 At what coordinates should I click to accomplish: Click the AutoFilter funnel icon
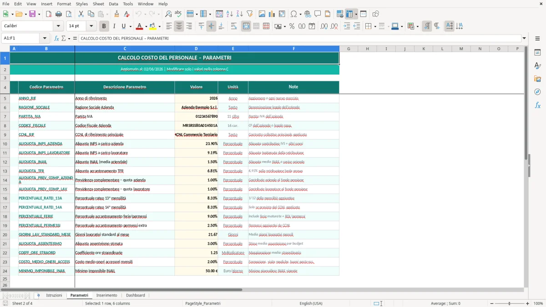(250, 14)
